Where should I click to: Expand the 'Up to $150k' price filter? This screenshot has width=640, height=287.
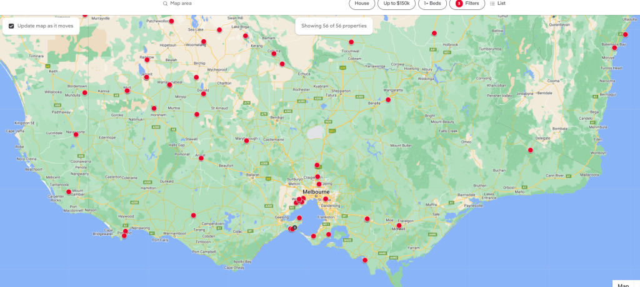[x=397, y=4]
